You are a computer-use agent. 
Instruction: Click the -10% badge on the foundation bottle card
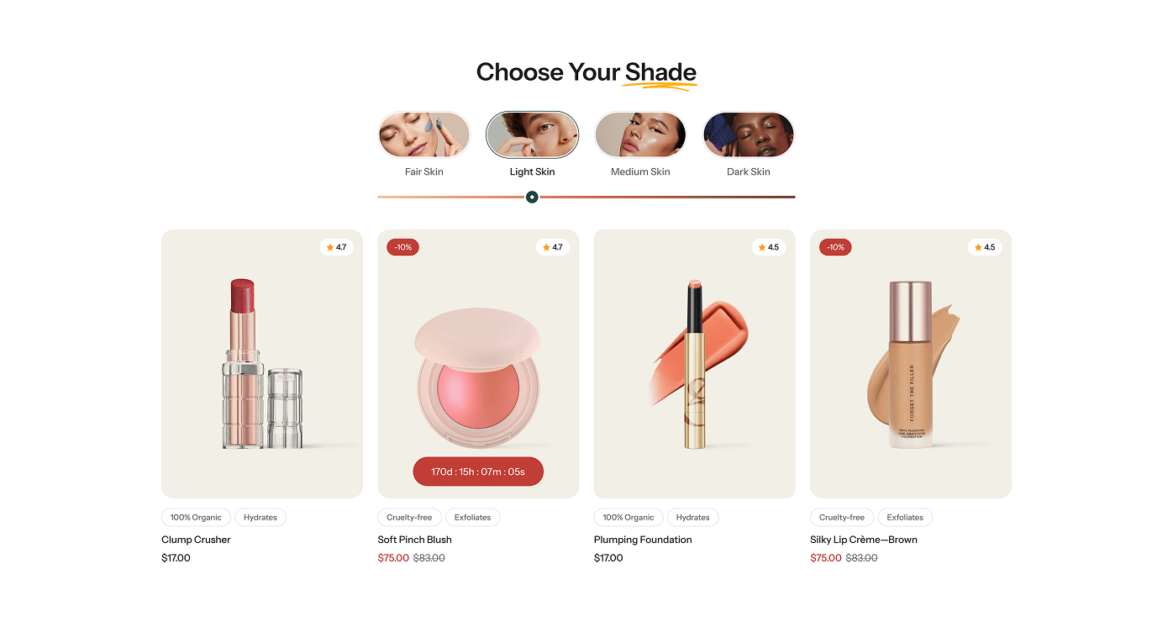pyautogui.click(x=835, y=247)
